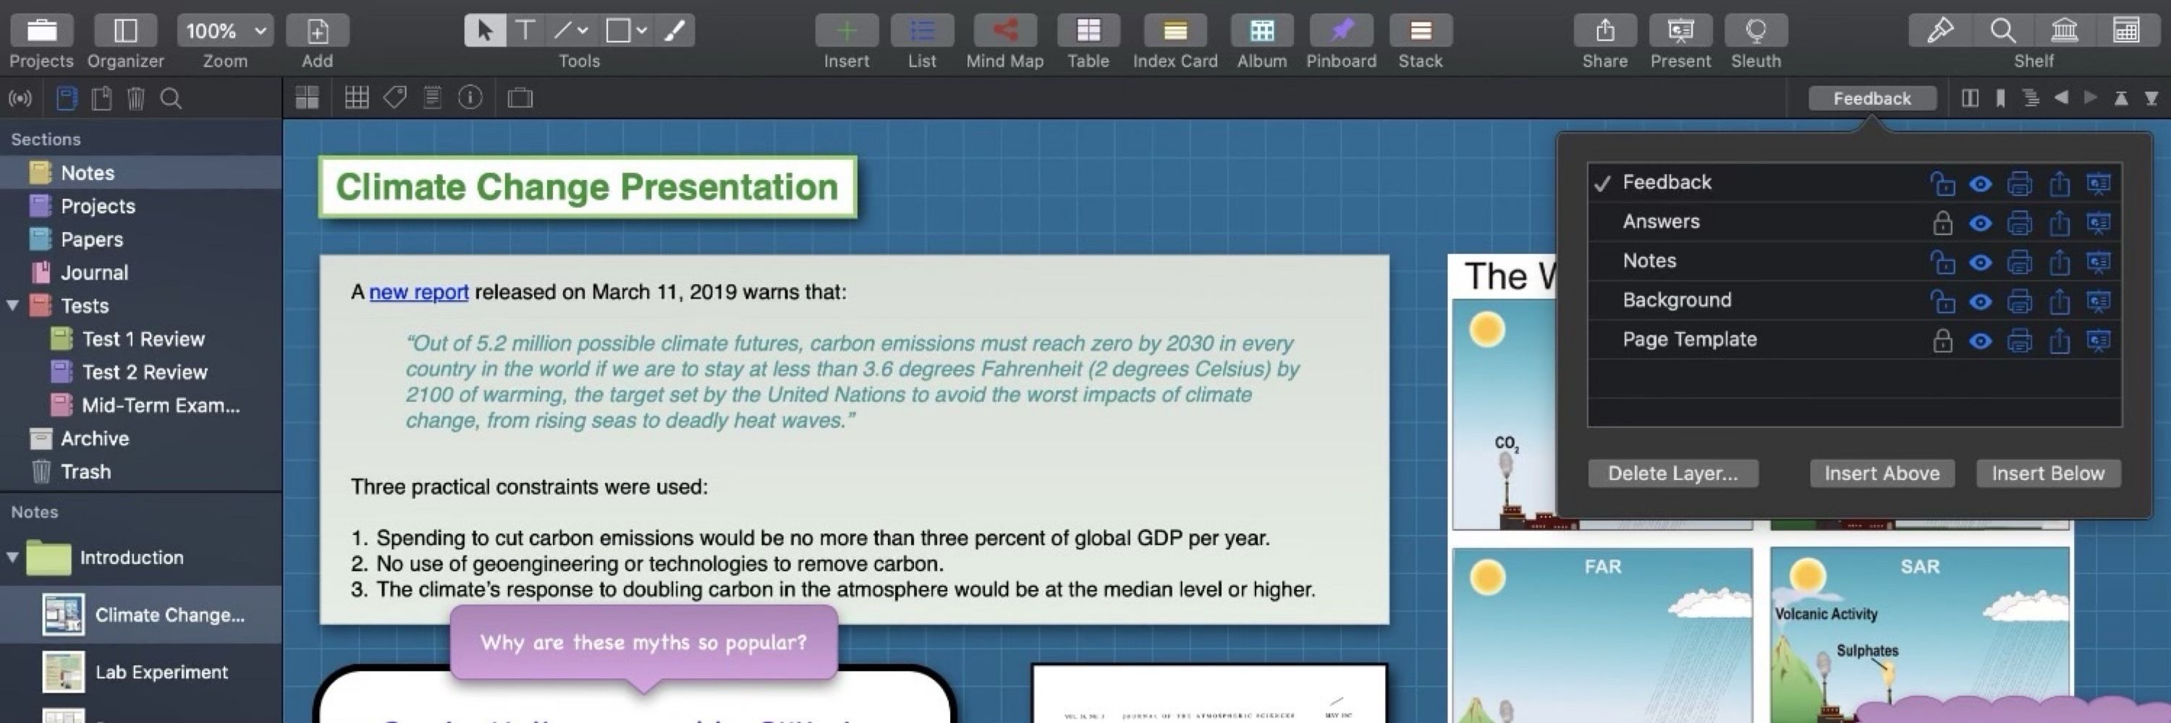Click the 'Why are these myths so popular?' callout
The image size is (2171, 723).
644,643
